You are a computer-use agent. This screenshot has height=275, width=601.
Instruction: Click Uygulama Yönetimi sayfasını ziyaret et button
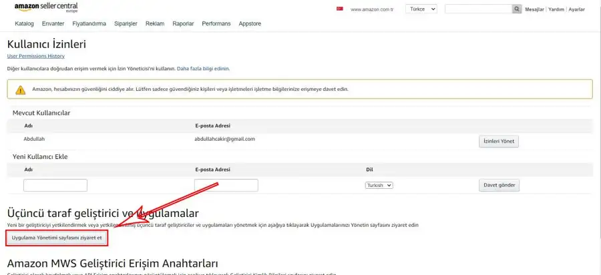pyautogui.click(x=57, y=238)
